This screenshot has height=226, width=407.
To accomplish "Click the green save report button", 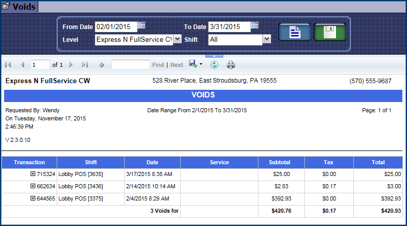I will pos(329,32).
